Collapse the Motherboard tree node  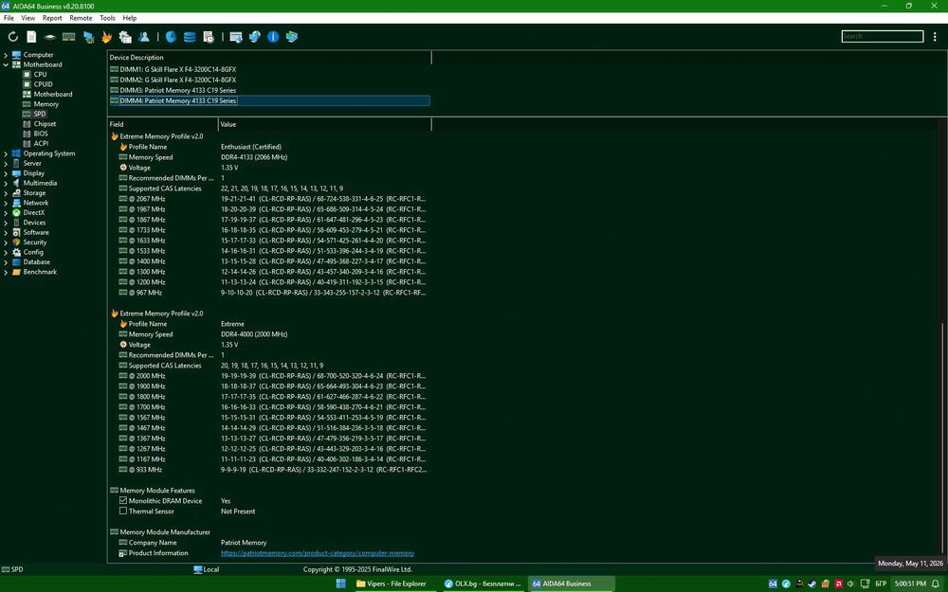(x=6, y=64)
